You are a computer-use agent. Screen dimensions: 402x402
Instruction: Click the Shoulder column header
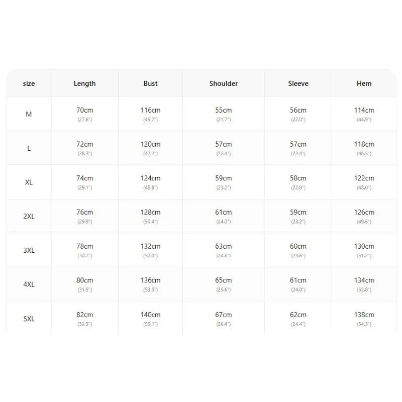(224, 83)
